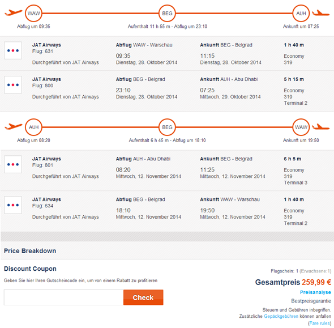Click the discount coupon code input field
Viewport: 334px width, 328px height.
pyautogui.click(x=63, y=297)
